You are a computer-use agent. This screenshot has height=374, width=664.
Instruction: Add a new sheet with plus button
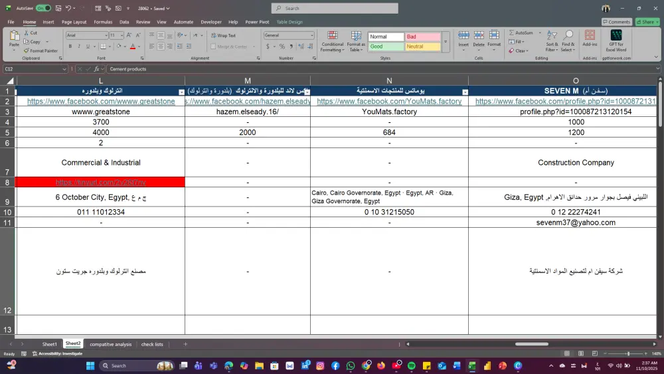coord(185,344)
